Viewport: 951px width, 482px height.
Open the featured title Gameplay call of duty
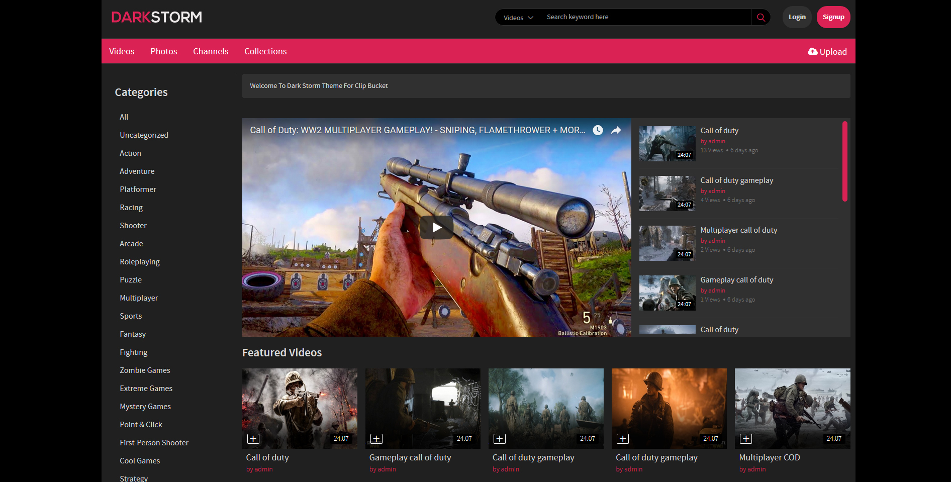coord(410,458)
